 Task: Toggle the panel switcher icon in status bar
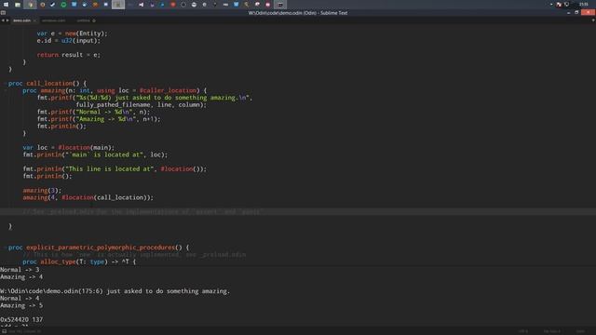coord(4,331)
